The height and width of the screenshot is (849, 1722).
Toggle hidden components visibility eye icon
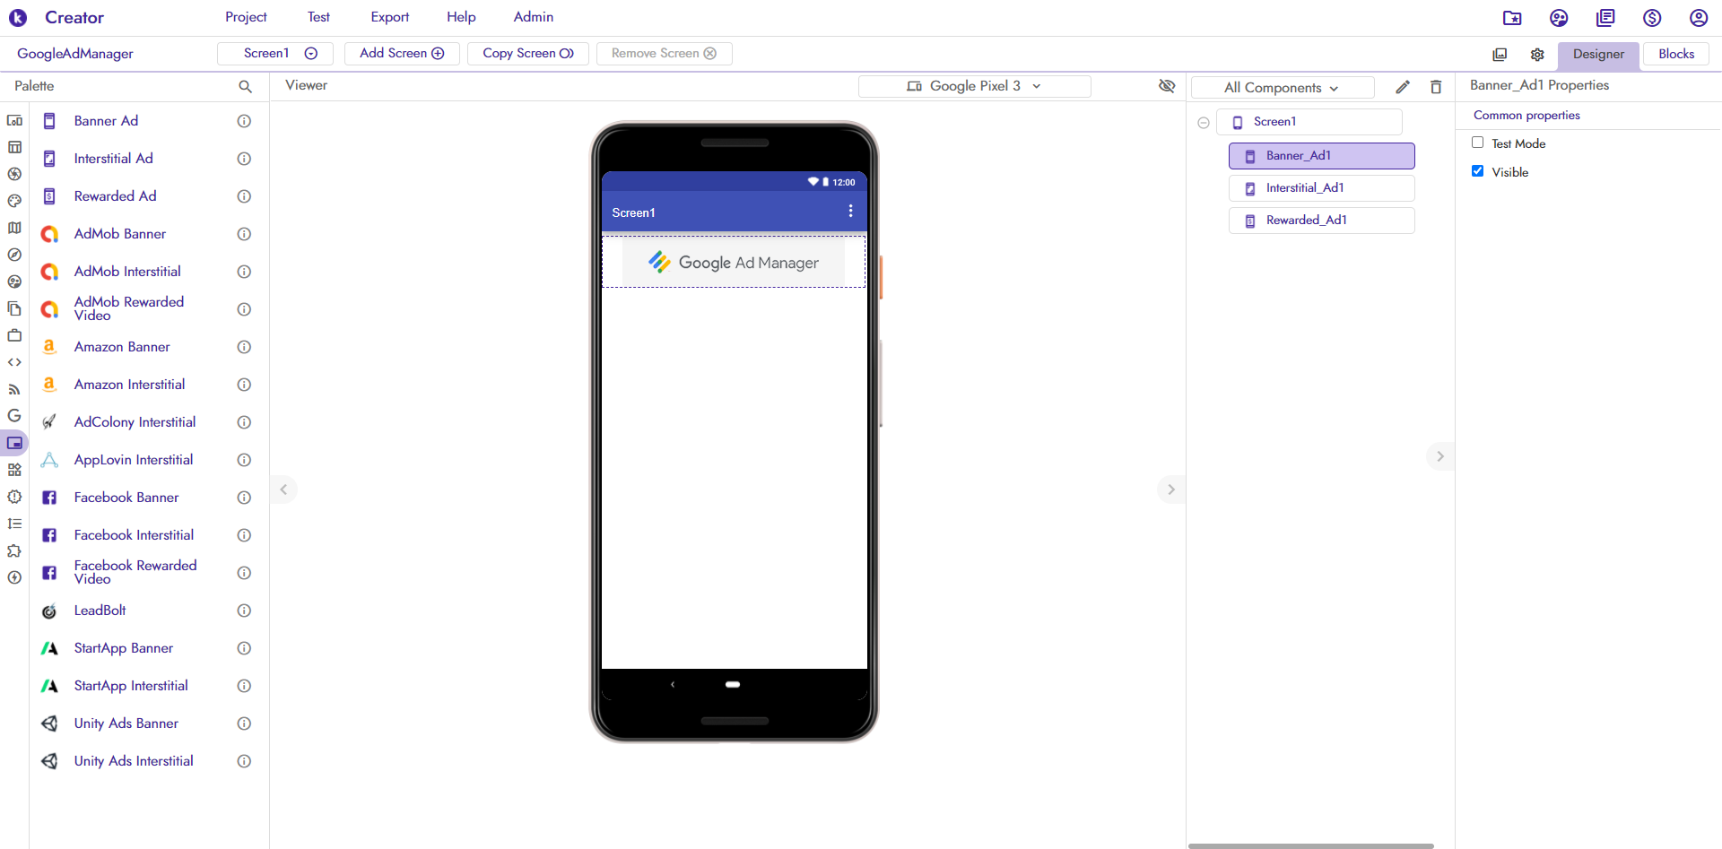(1167, 86)
